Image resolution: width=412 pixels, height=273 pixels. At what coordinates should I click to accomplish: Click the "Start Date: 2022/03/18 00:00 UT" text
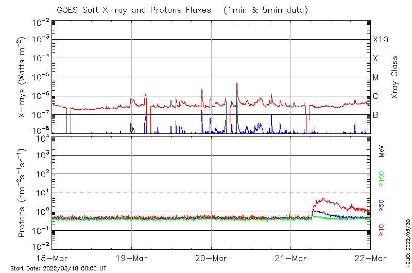point(58,268)
